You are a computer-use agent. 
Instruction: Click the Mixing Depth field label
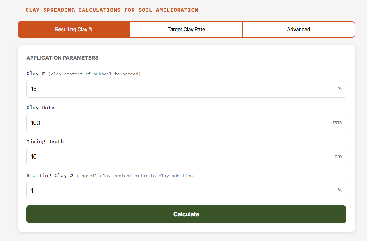pos(45,141)
